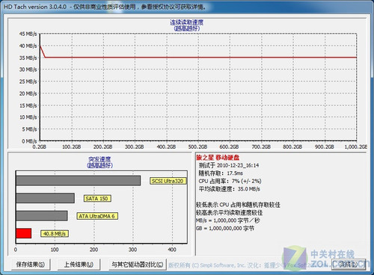
Task: Click the 旅之星 移动硬盘 drive name
Action: [x=218, y=158]
